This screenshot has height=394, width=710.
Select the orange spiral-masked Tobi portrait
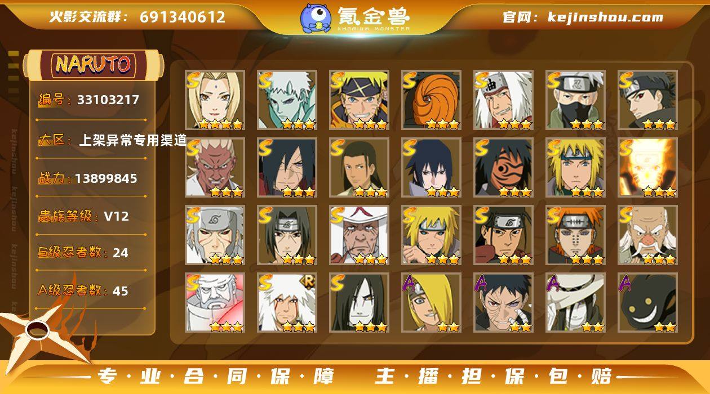(431, 100)
